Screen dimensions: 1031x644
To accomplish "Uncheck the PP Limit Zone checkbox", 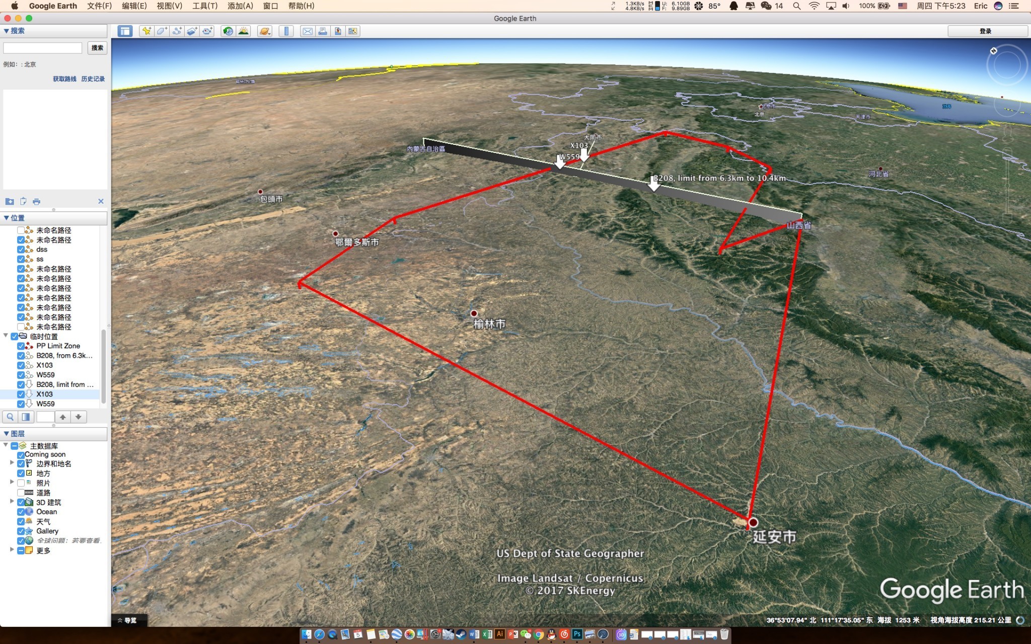I will tap(21, 346).
